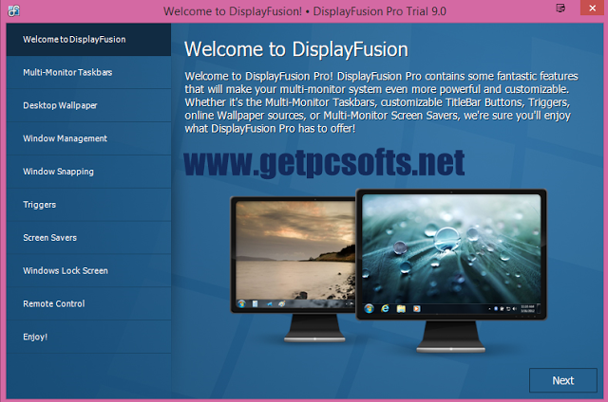Open the Window Management section

[88, 138]
